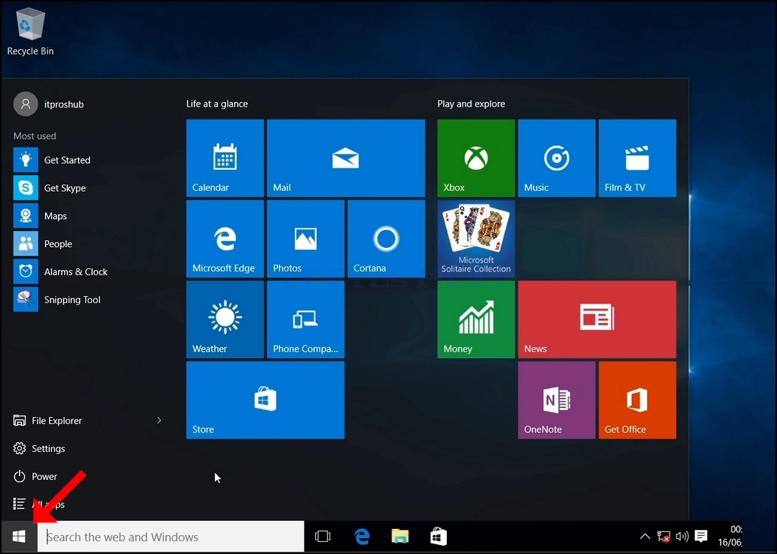Click the Play and explore heading
This screenshot has width=777, height=554.
[x=471, y=104]
